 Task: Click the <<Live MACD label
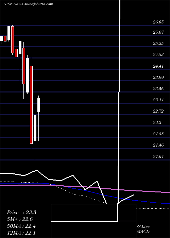coord(143,229)
